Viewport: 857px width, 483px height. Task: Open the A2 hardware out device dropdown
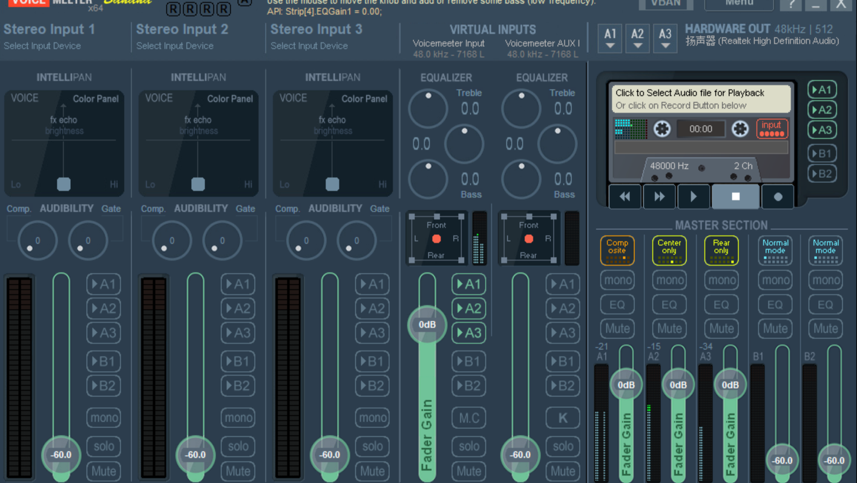637,38
